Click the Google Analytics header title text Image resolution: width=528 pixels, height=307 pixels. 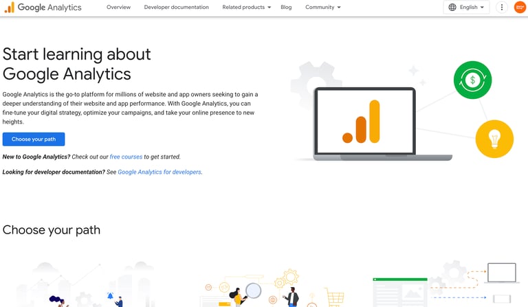(x=49, y=7)
